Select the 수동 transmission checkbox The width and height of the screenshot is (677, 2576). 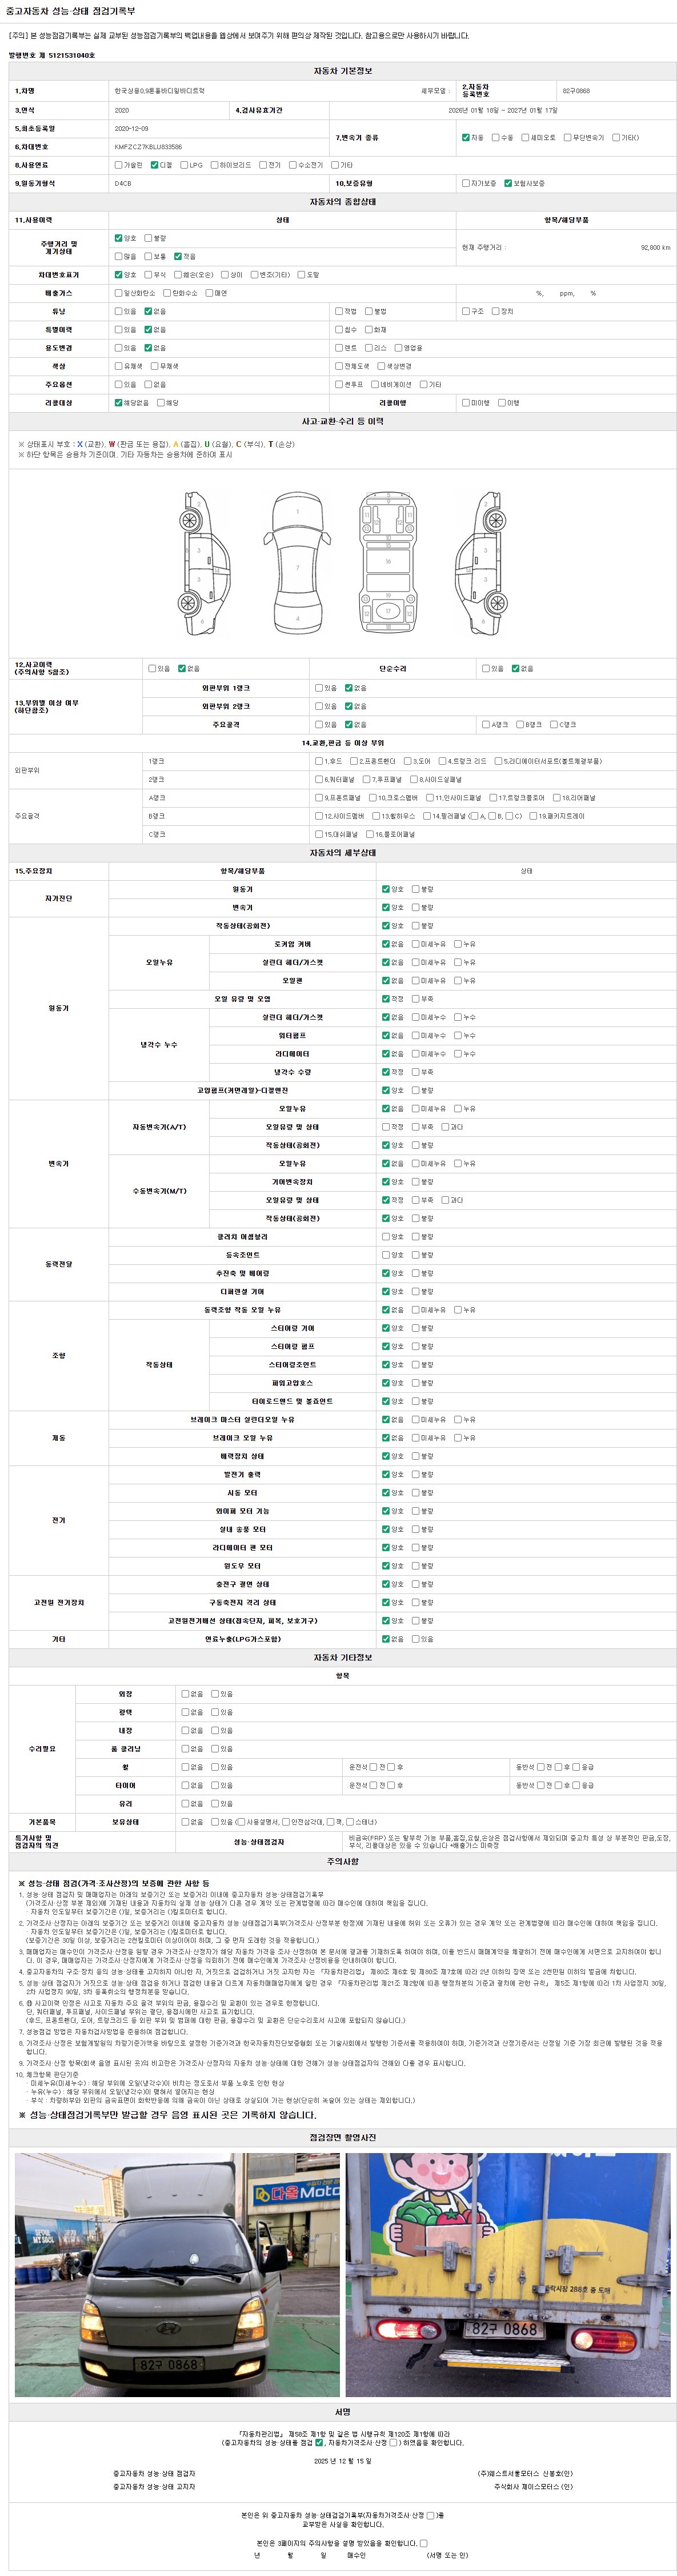(495, 137)
